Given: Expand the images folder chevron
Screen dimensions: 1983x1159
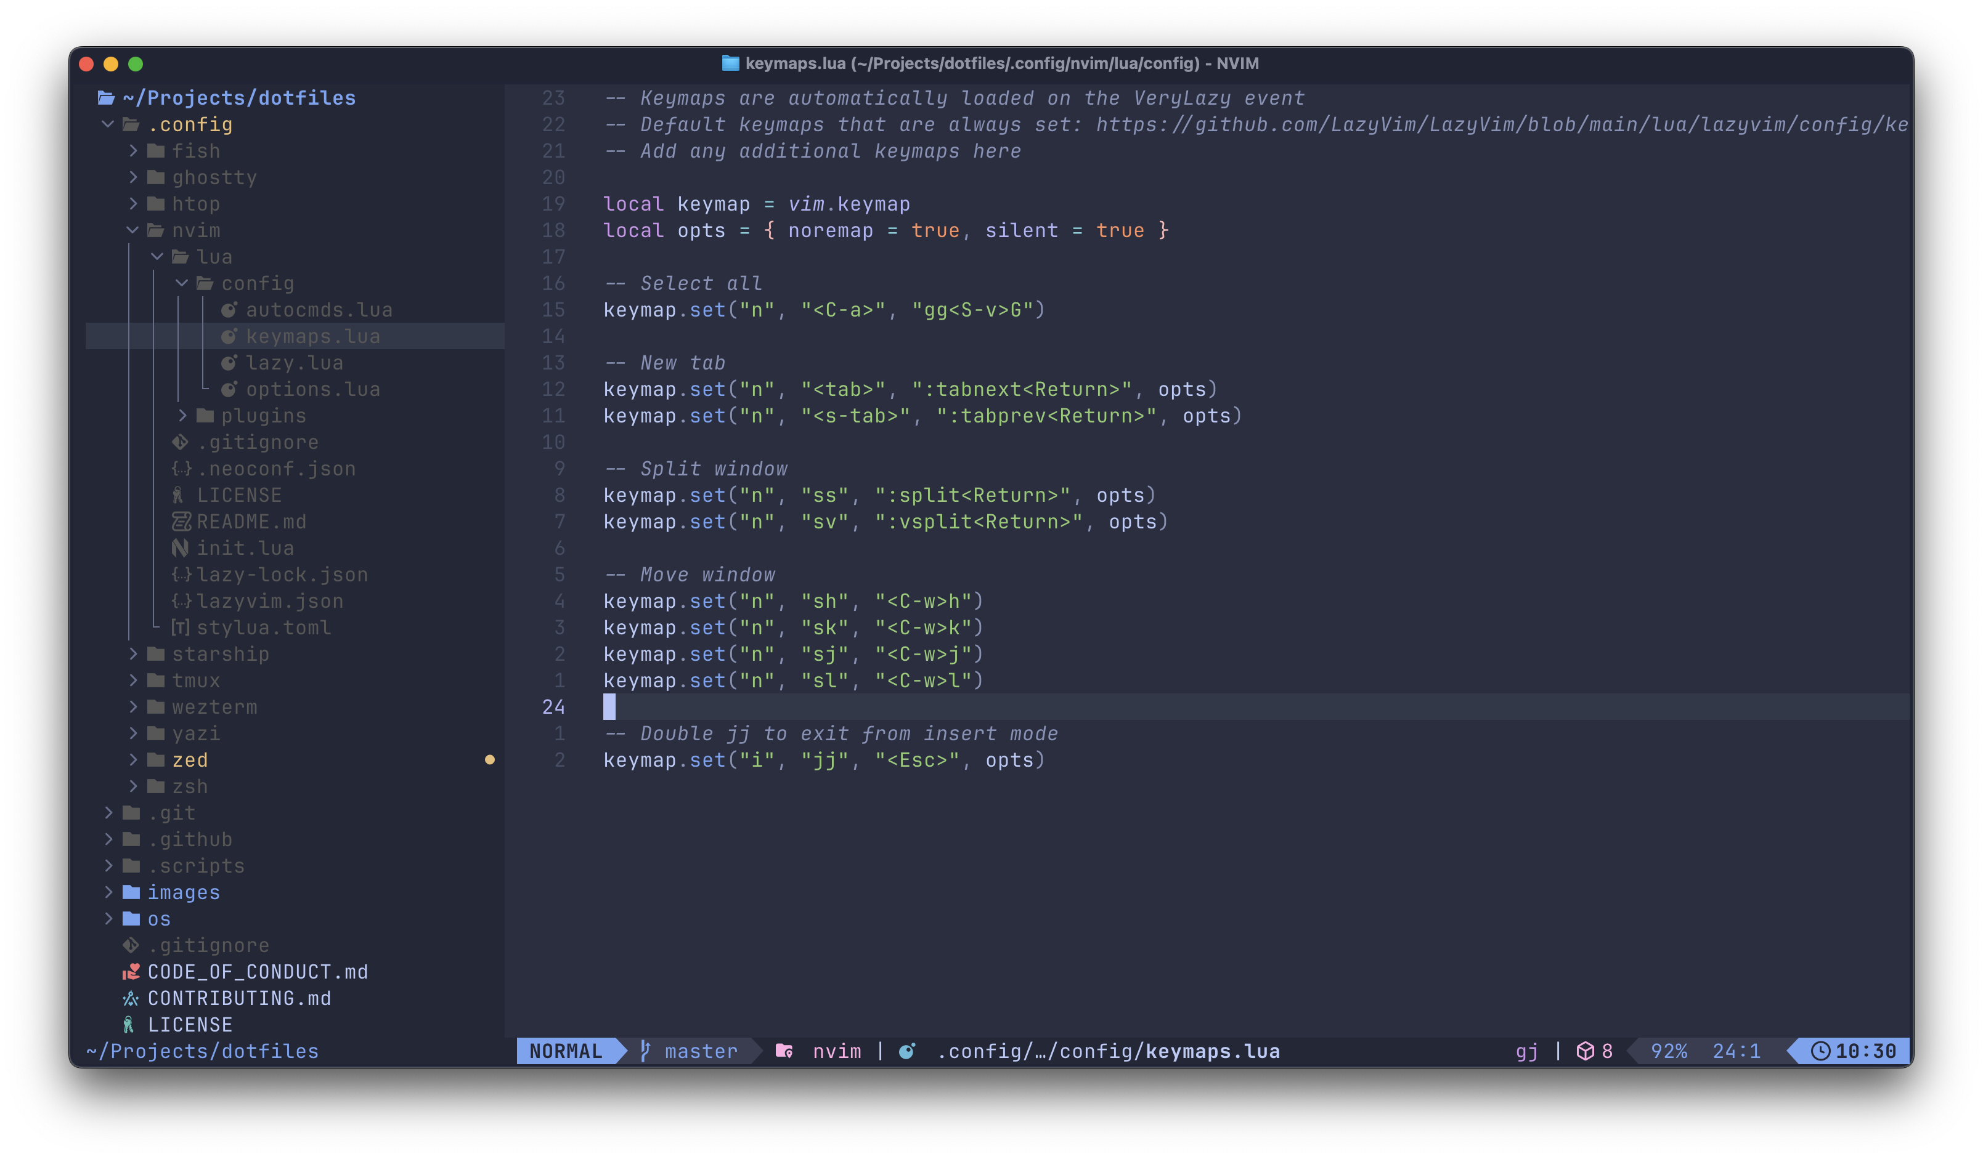Looking at the screenshot, I should click(x=108, y=892).
